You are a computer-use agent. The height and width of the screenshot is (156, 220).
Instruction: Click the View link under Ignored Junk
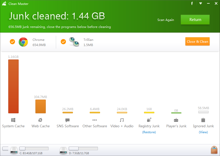203,132
